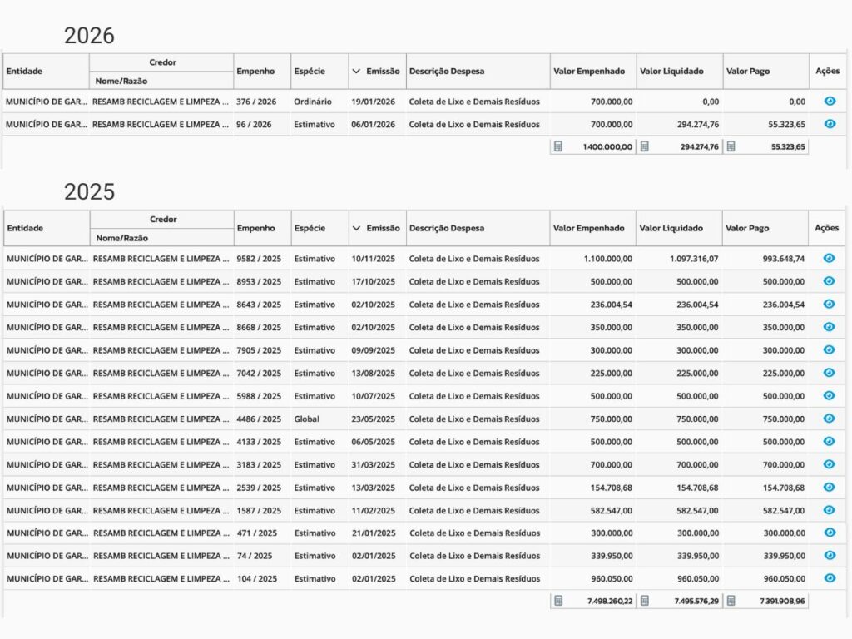The width and height of the screenshot is (852, 639).
Task: Click eye icon for empenho 4486 / 2025
Action: [x=829, y=419]
